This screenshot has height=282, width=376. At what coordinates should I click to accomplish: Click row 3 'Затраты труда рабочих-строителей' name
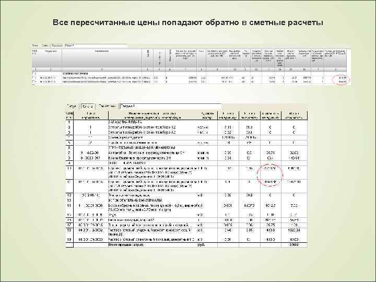coord(142,132)
